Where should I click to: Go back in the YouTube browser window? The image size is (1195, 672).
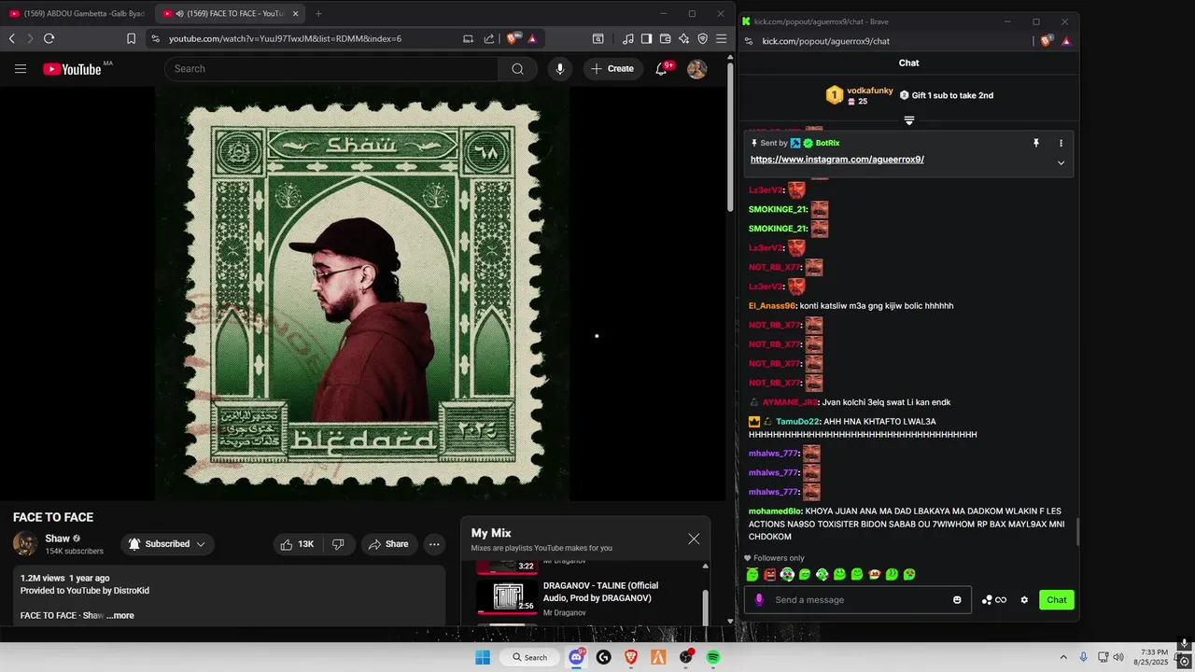pyautogui.click(x=11, y=39)
